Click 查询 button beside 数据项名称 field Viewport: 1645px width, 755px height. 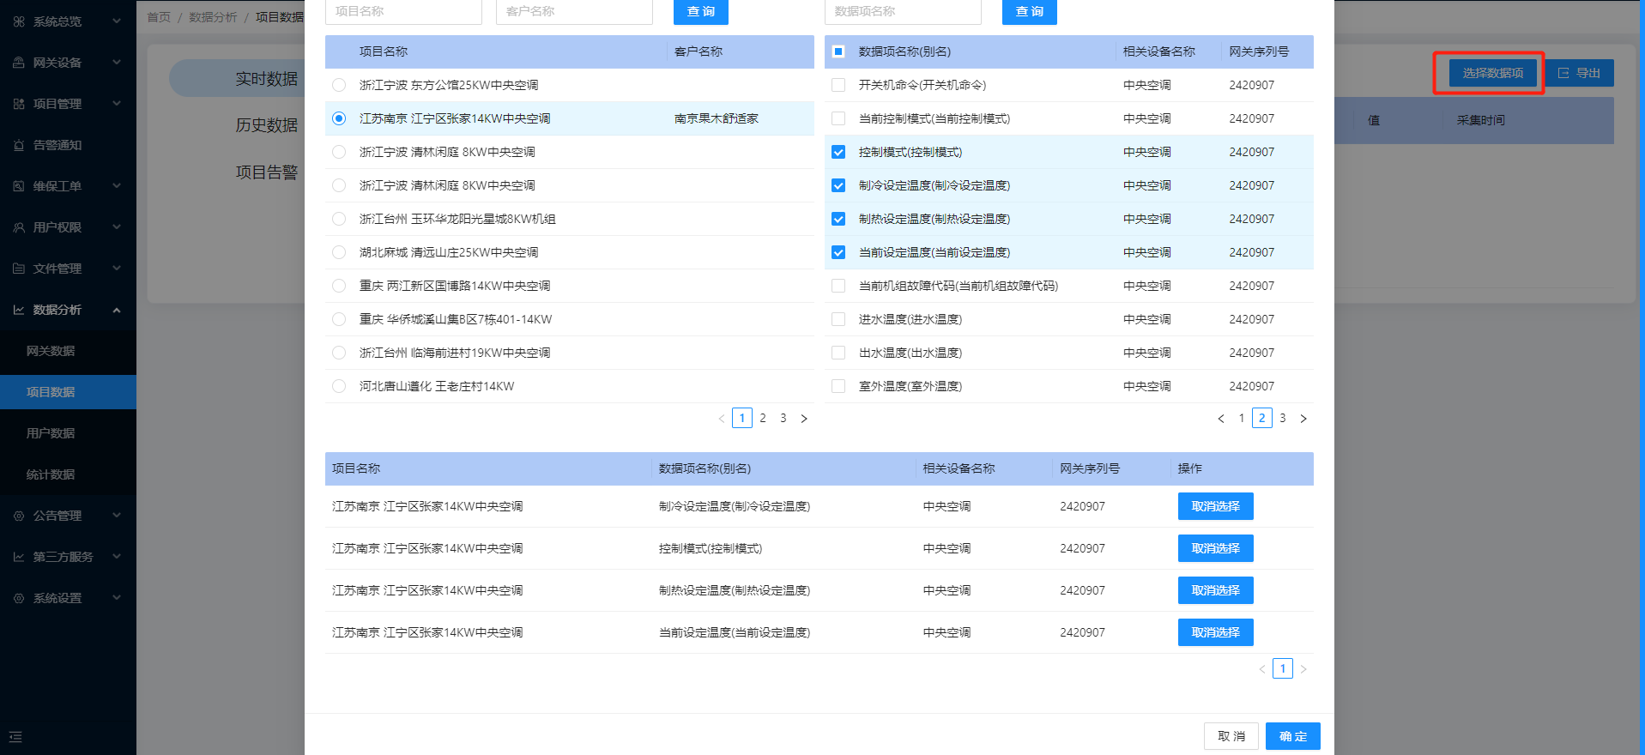pos(1030,11)
